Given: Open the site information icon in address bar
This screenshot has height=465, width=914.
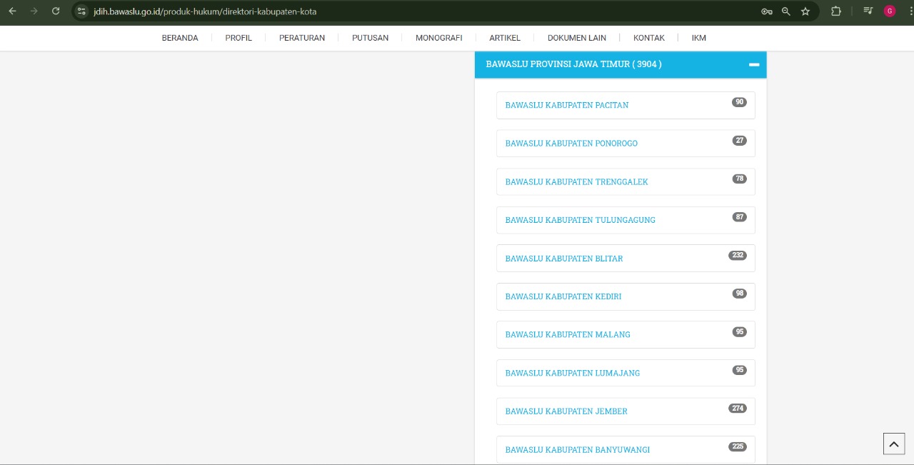Looking at the screenshot, I should point(81,11).
